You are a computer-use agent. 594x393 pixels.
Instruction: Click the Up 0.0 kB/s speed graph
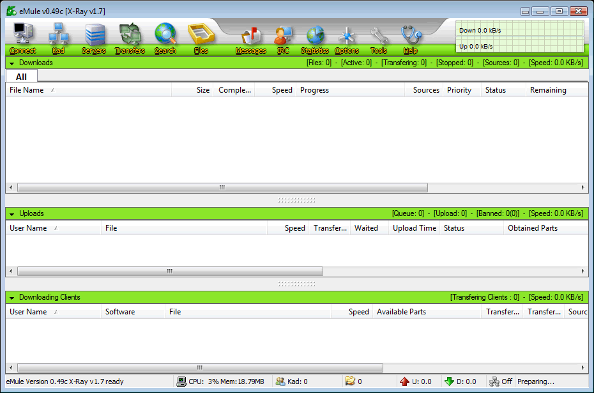click(520, 45)
